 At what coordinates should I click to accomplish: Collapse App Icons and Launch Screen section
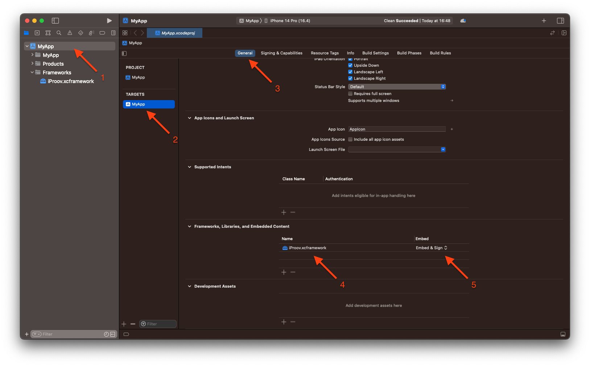point(189,118)
